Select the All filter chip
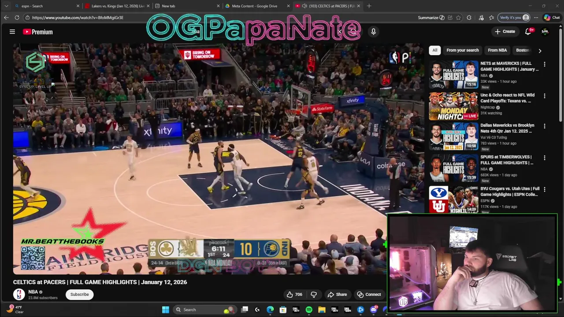The image size is (564, 317). point(435,50)
